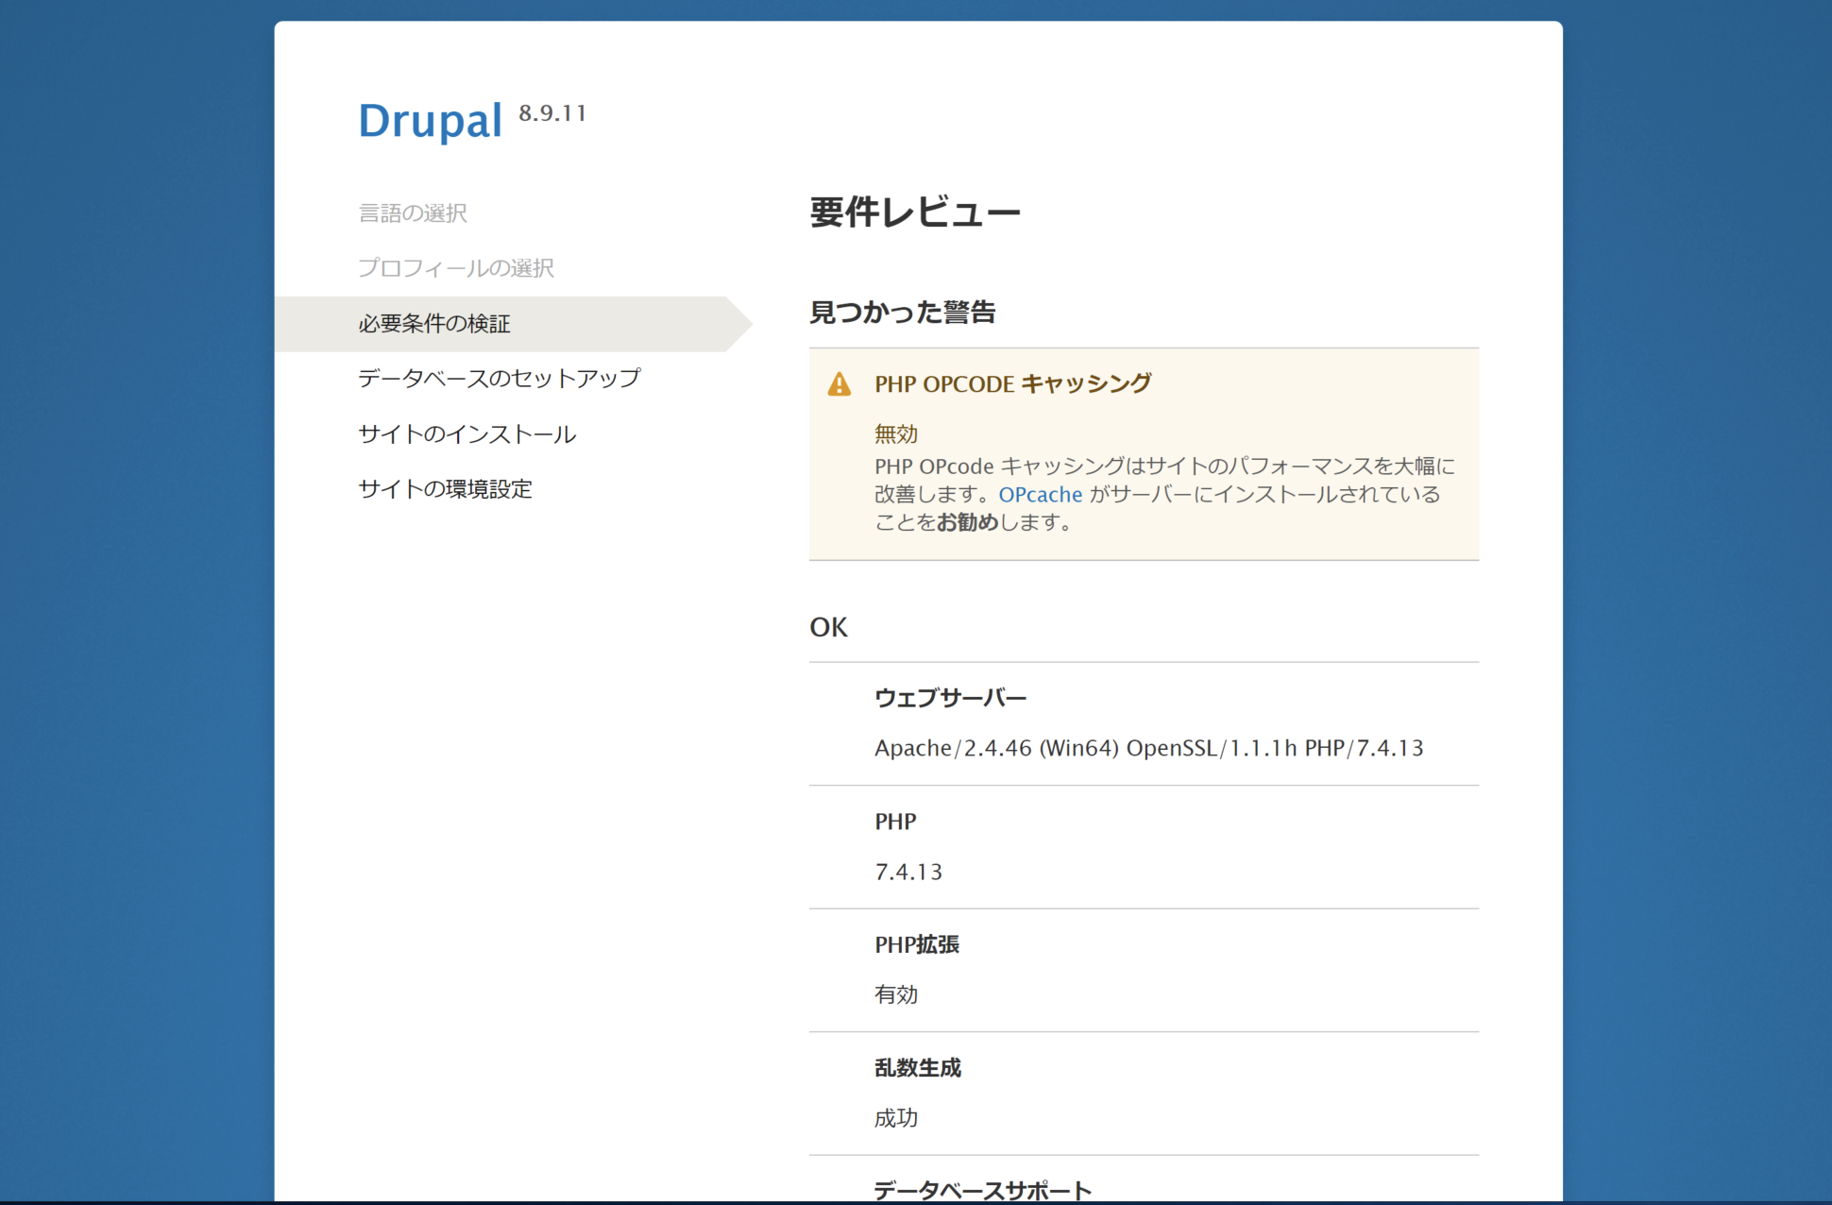Click the Apache/2.4.46 server version string
The image size is (1832, 1205).
click(x=1148, y=748)
